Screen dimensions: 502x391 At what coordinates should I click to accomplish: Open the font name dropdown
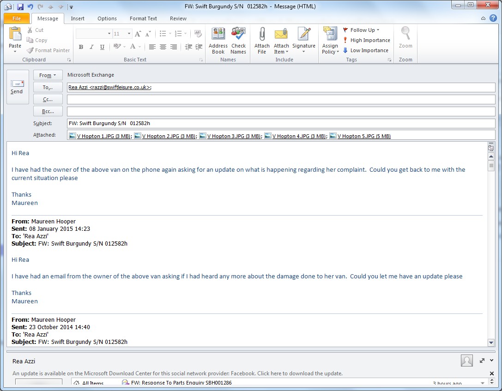[109, 34]
